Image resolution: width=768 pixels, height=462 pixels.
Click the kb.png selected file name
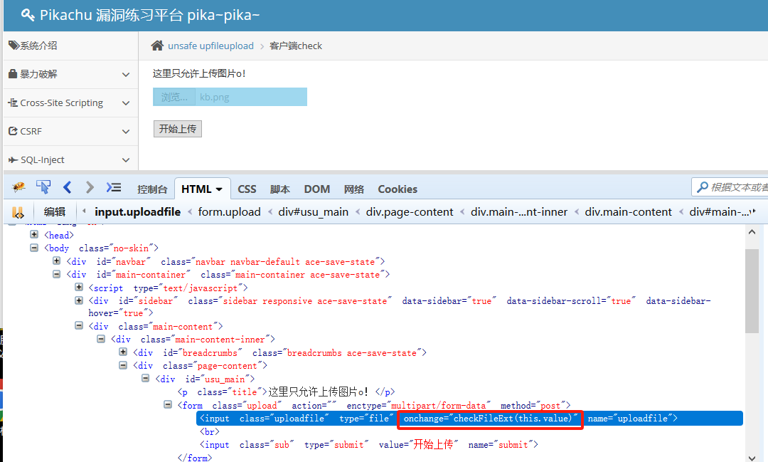click(x=215, y=97)
